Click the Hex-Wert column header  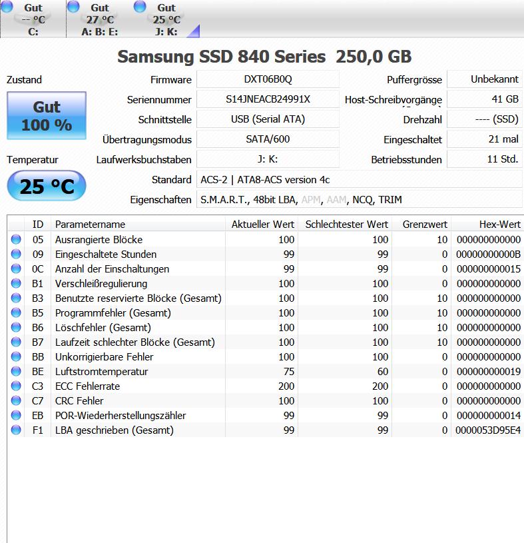click(x=487, y=224)
